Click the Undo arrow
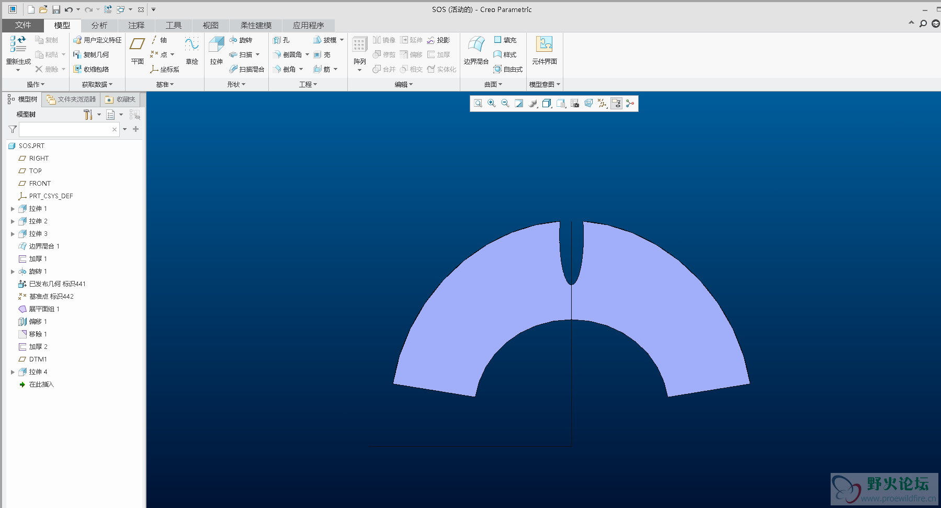This screenshot has height=508, width=941. click(69, 9)
